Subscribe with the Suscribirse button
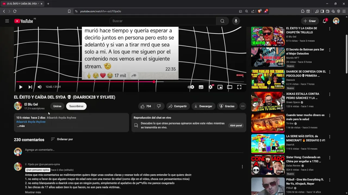348x195 pixels. pos(76,106)
